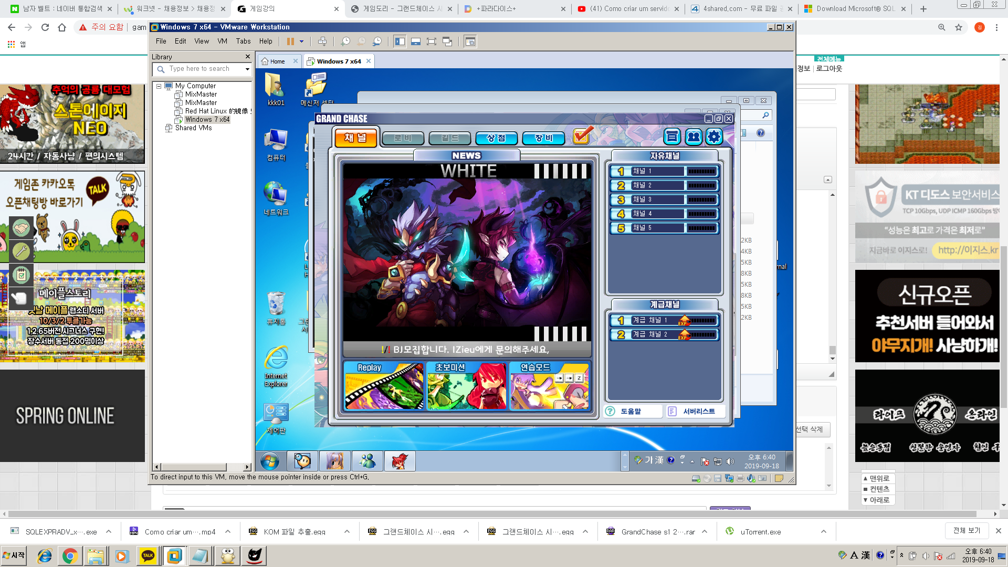Open the 장비 equipment button in Grand Chase
The height and width of the screenshot is (567, 1008).
[x=543, y=138]
